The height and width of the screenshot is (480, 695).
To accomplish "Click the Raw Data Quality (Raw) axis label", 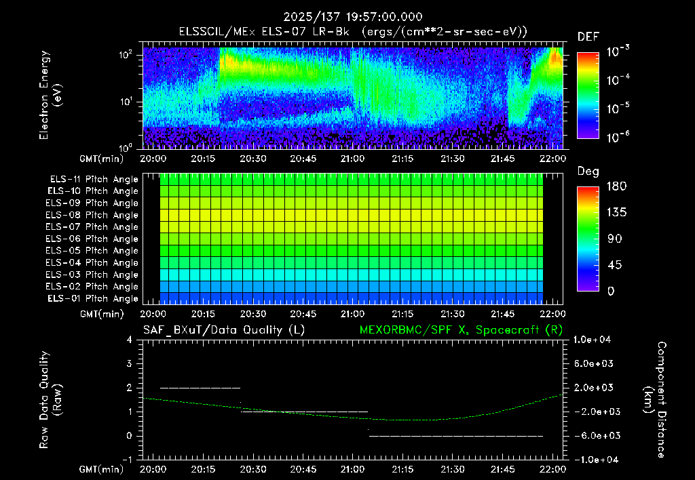I will (x=50, y=399).
